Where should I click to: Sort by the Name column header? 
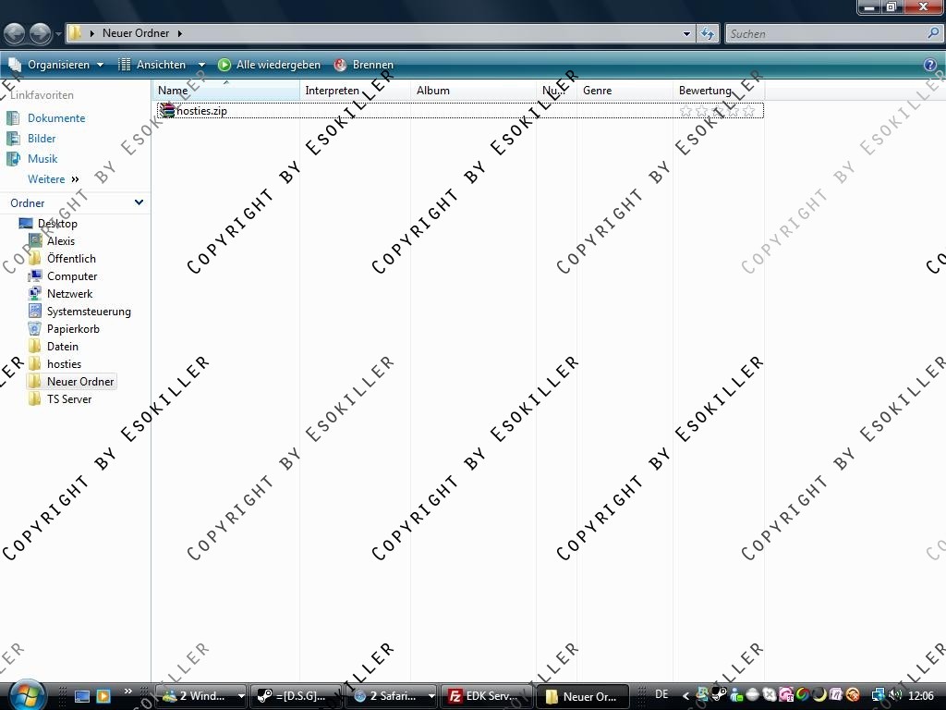pos(226,90)
